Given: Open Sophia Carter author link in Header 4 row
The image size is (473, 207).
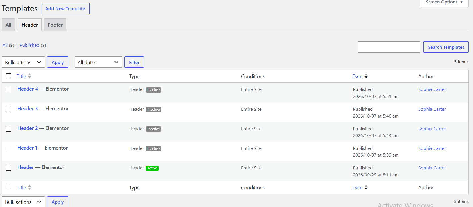Looking at the screenshot, I should [432, 89].
